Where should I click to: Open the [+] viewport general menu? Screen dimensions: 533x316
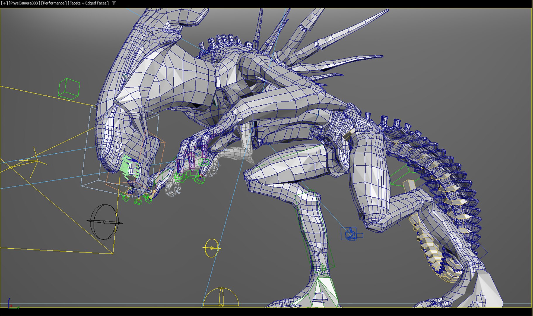pos(4,3)
